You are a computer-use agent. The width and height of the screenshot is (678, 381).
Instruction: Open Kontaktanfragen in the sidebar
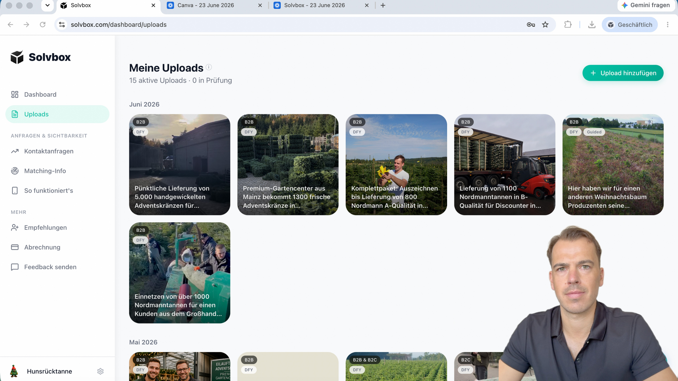click(58, 151)
